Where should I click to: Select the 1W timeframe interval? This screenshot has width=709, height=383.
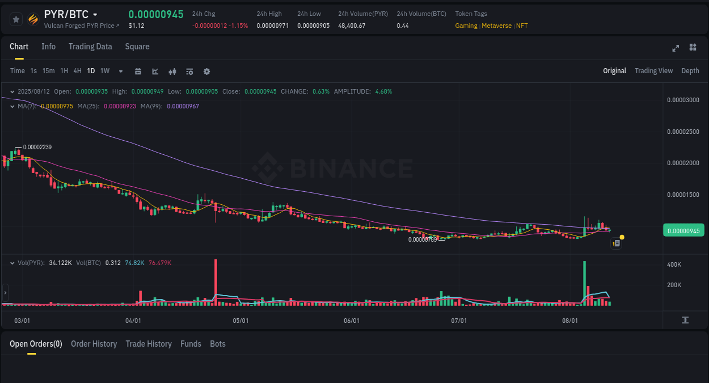[104, 71]
